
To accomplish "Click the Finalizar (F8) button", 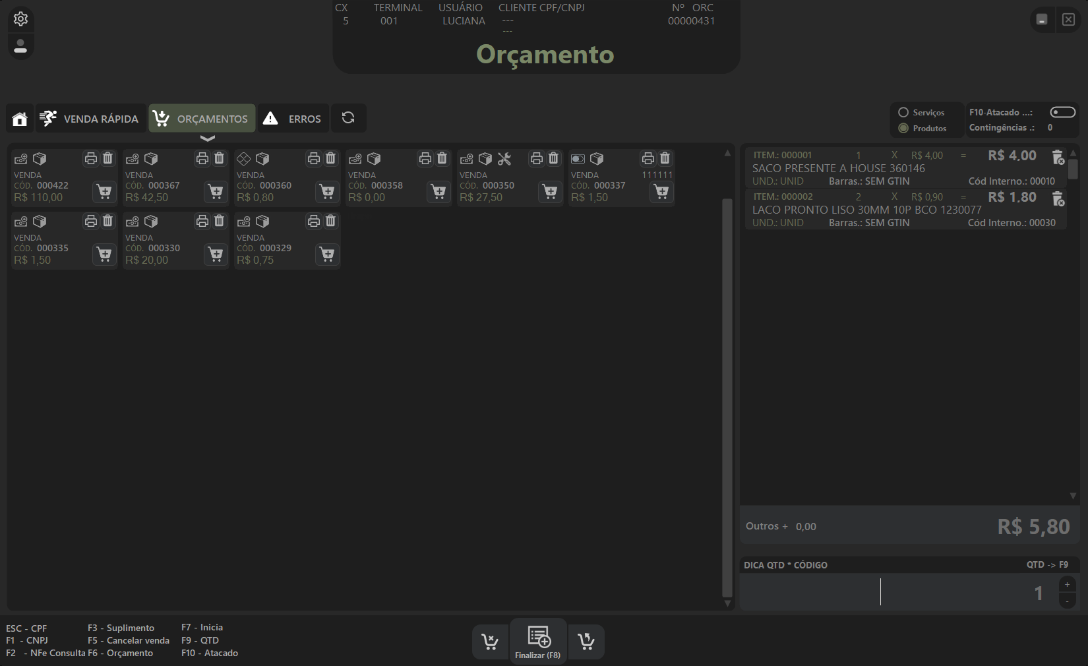I will tap(538, 642).
